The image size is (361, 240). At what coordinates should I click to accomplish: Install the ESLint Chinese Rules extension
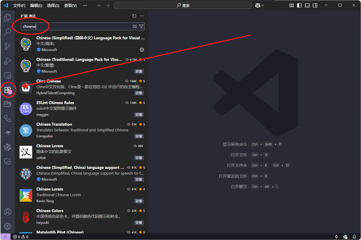point(139,115)
